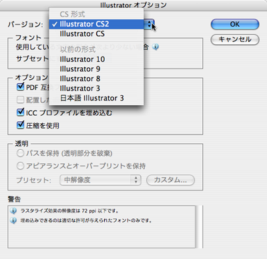Select Illustrator 3 format entry
267x259 pixels.
(96, 89)
